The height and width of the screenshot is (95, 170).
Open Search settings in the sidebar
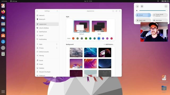pos(47,35)
